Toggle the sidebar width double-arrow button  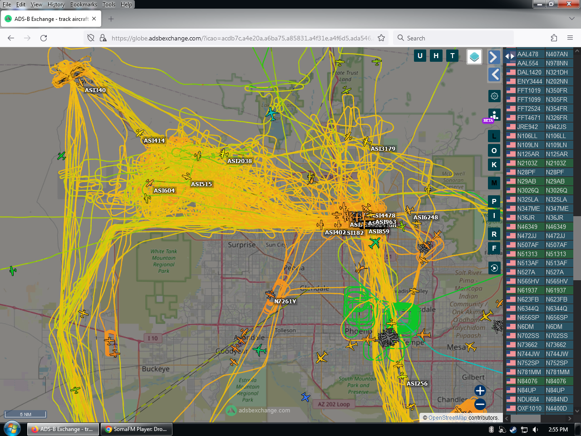[510, 56]
